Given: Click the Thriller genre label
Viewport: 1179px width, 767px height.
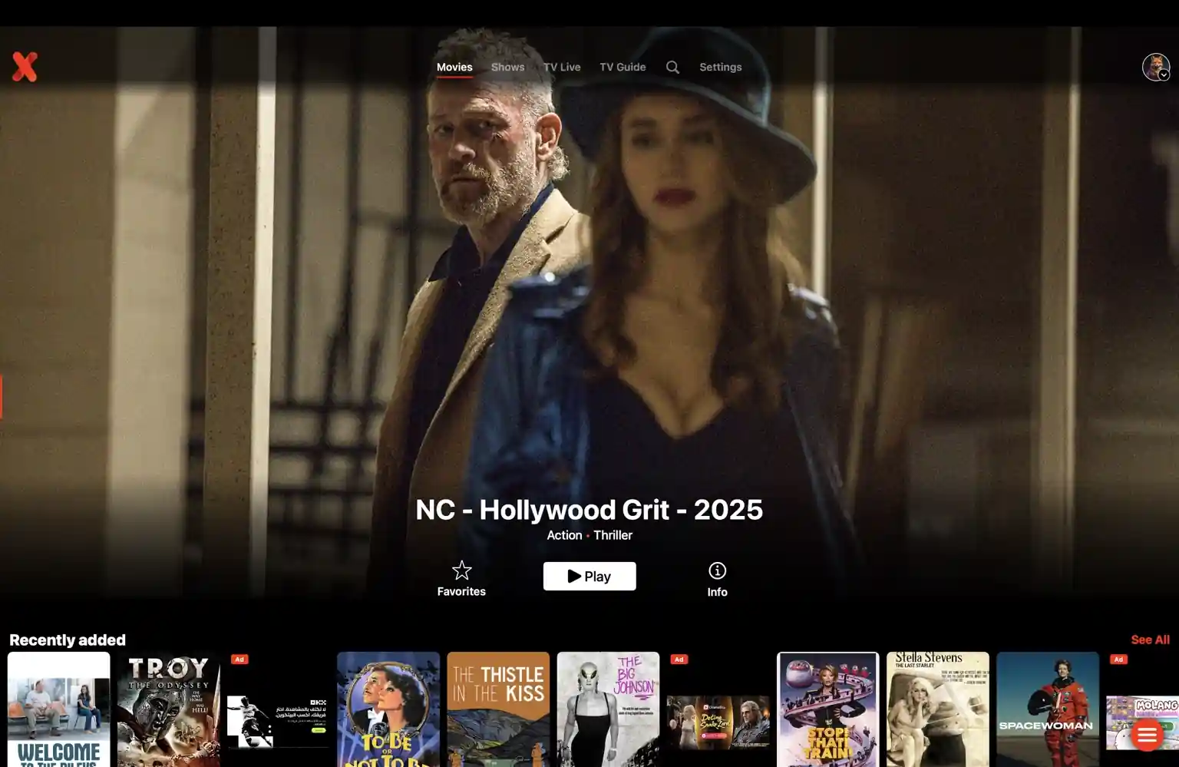Looking at the screenshot, I should click(x=613, y=535).
